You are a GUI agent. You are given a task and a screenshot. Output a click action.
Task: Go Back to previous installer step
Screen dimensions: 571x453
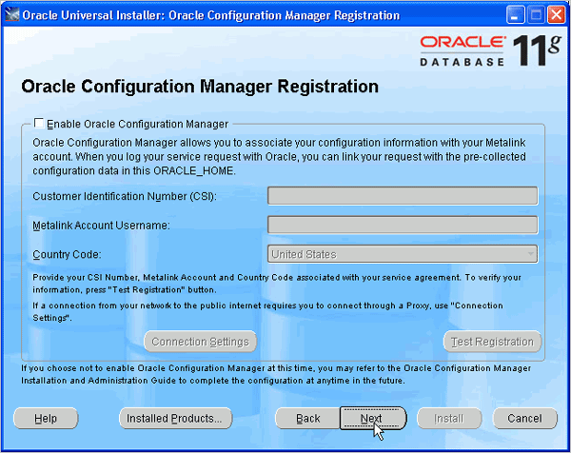point(308,419)
